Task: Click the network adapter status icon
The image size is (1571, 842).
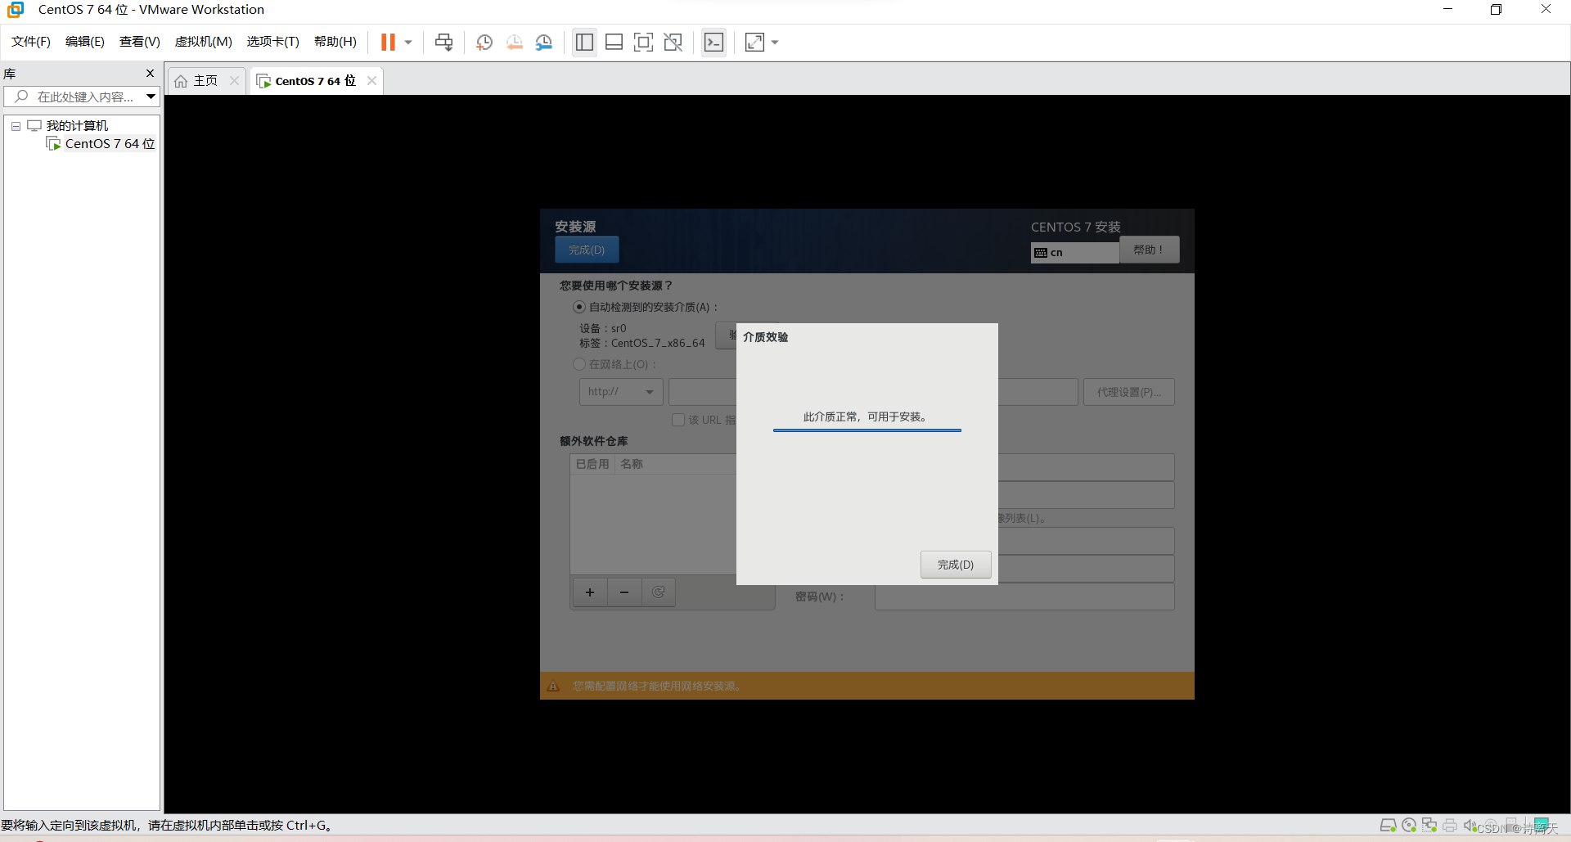Action: point(1429,826)
